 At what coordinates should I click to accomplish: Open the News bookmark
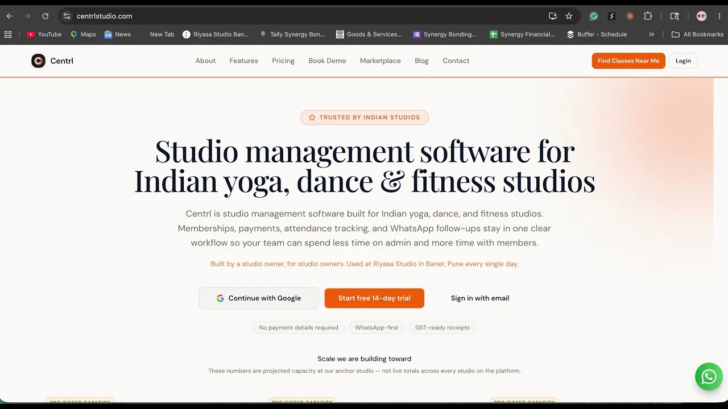[117, 34]
